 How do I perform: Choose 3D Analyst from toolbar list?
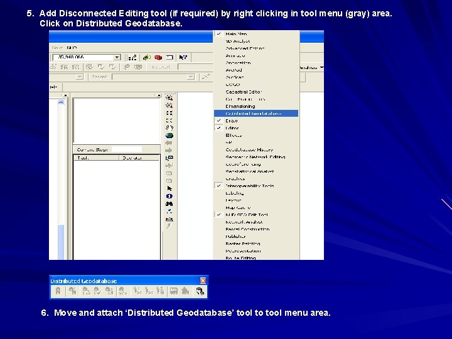pyautogui.click(x=256, y=41)
